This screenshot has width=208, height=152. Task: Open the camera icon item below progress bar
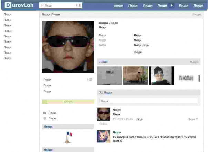coord(44,113)
